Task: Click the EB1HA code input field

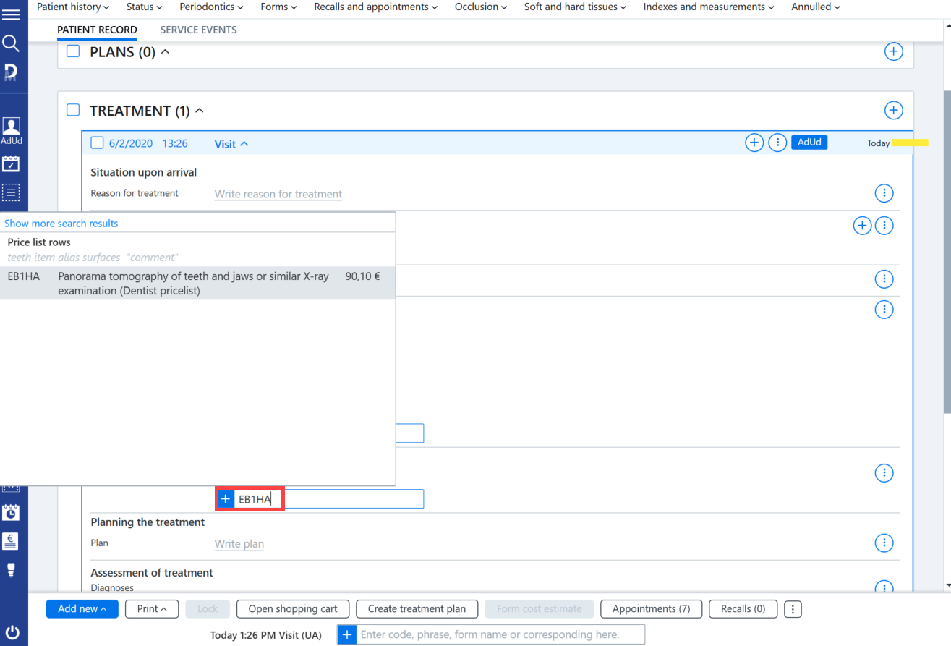Action: [x=328, y=499]
